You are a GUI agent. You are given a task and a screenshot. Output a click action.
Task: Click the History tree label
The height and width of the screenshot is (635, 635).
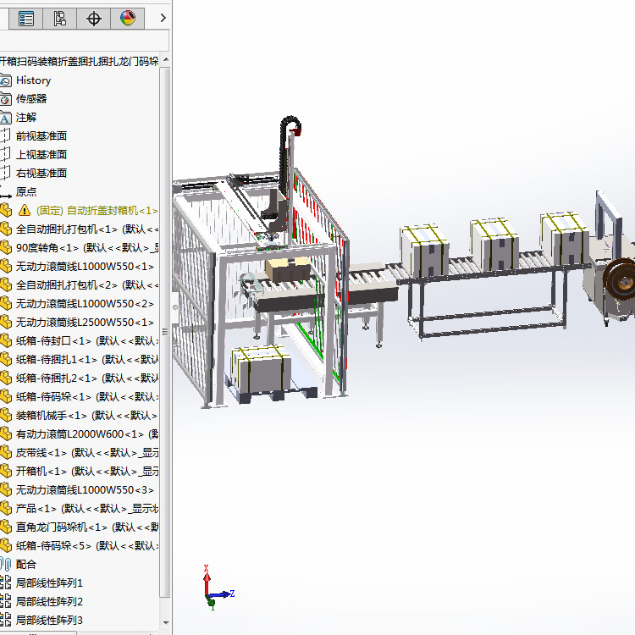(x=34, y=80)
